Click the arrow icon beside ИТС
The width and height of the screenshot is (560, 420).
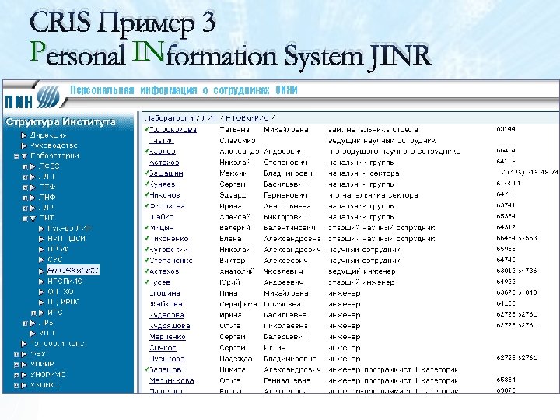pyautogui.click(x=41, y=313)
